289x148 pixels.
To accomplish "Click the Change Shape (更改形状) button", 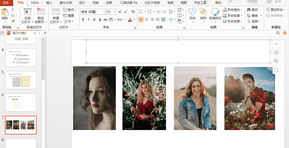I will point(275,10).
